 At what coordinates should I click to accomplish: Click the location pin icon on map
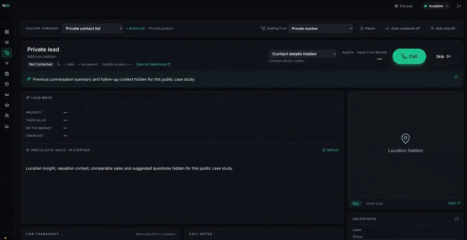pos(405,138)
